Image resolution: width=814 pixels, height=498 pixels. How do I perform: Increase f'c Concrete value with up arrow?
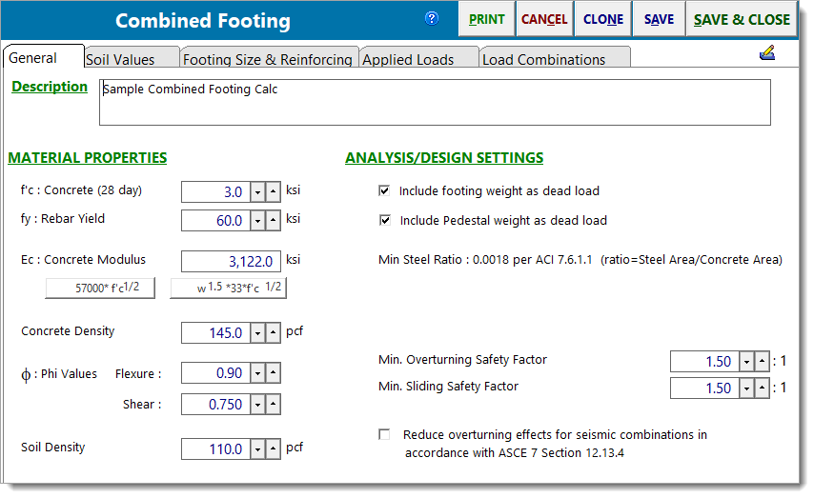point(273,192)
